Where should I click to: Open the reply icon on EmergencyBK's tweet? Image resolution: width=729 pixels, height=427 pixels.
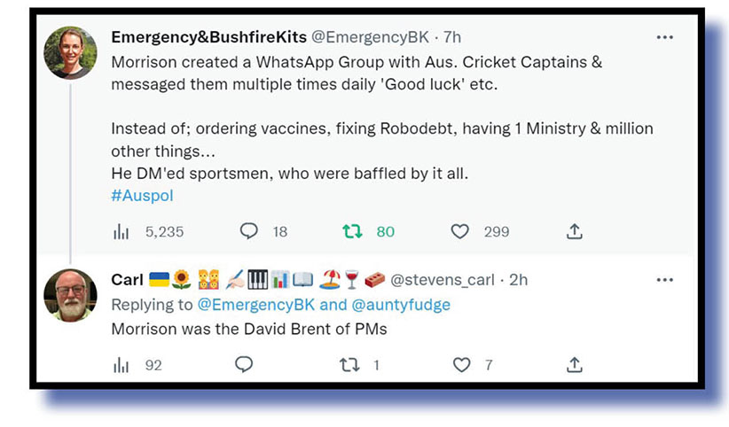point(249,231)
